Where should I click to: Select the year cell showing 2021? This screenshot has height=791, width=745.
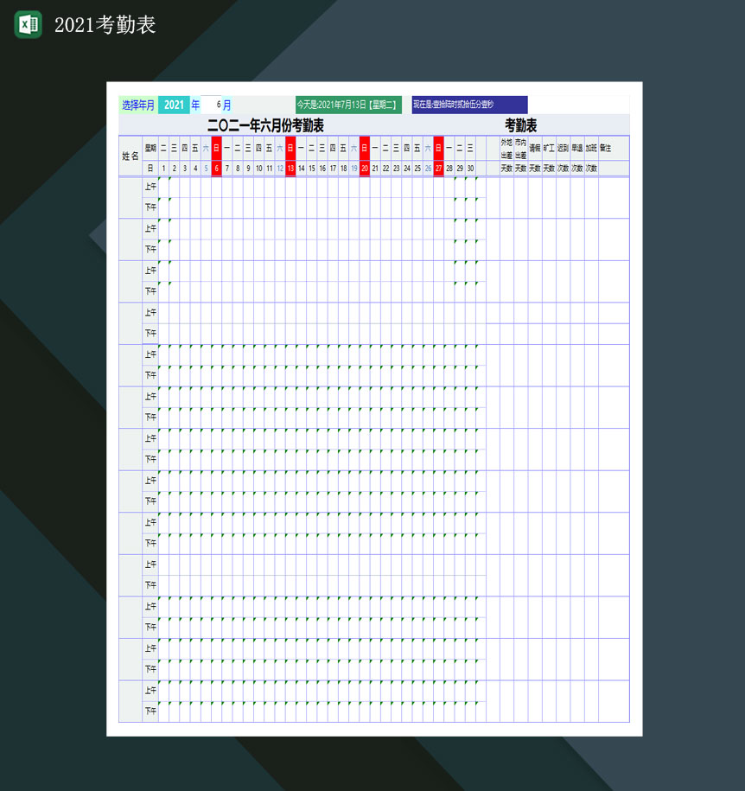174,104
